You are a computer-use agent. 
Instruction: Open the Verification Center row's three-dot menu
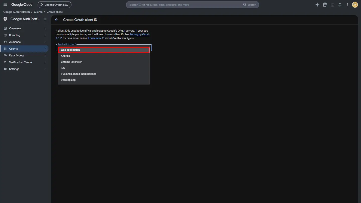45,62
